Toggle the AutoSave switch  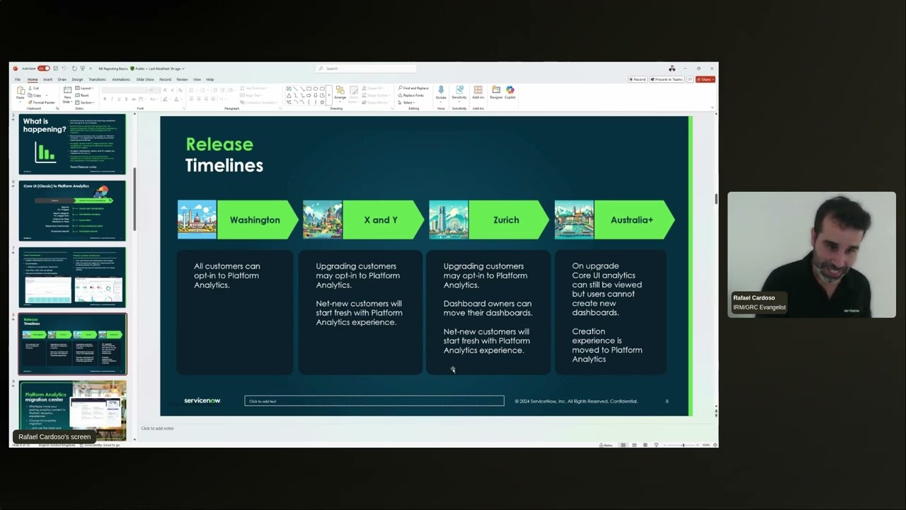click(44, 69)
